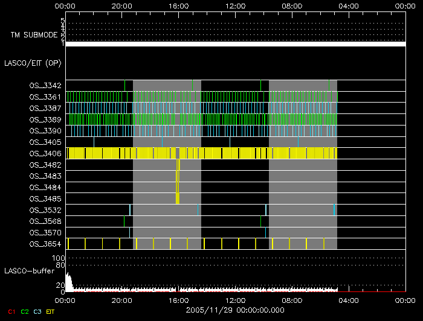This screenshot has width=423, height=321.
Task: Select the OS_3532 row label
Action: pos(45,210)
